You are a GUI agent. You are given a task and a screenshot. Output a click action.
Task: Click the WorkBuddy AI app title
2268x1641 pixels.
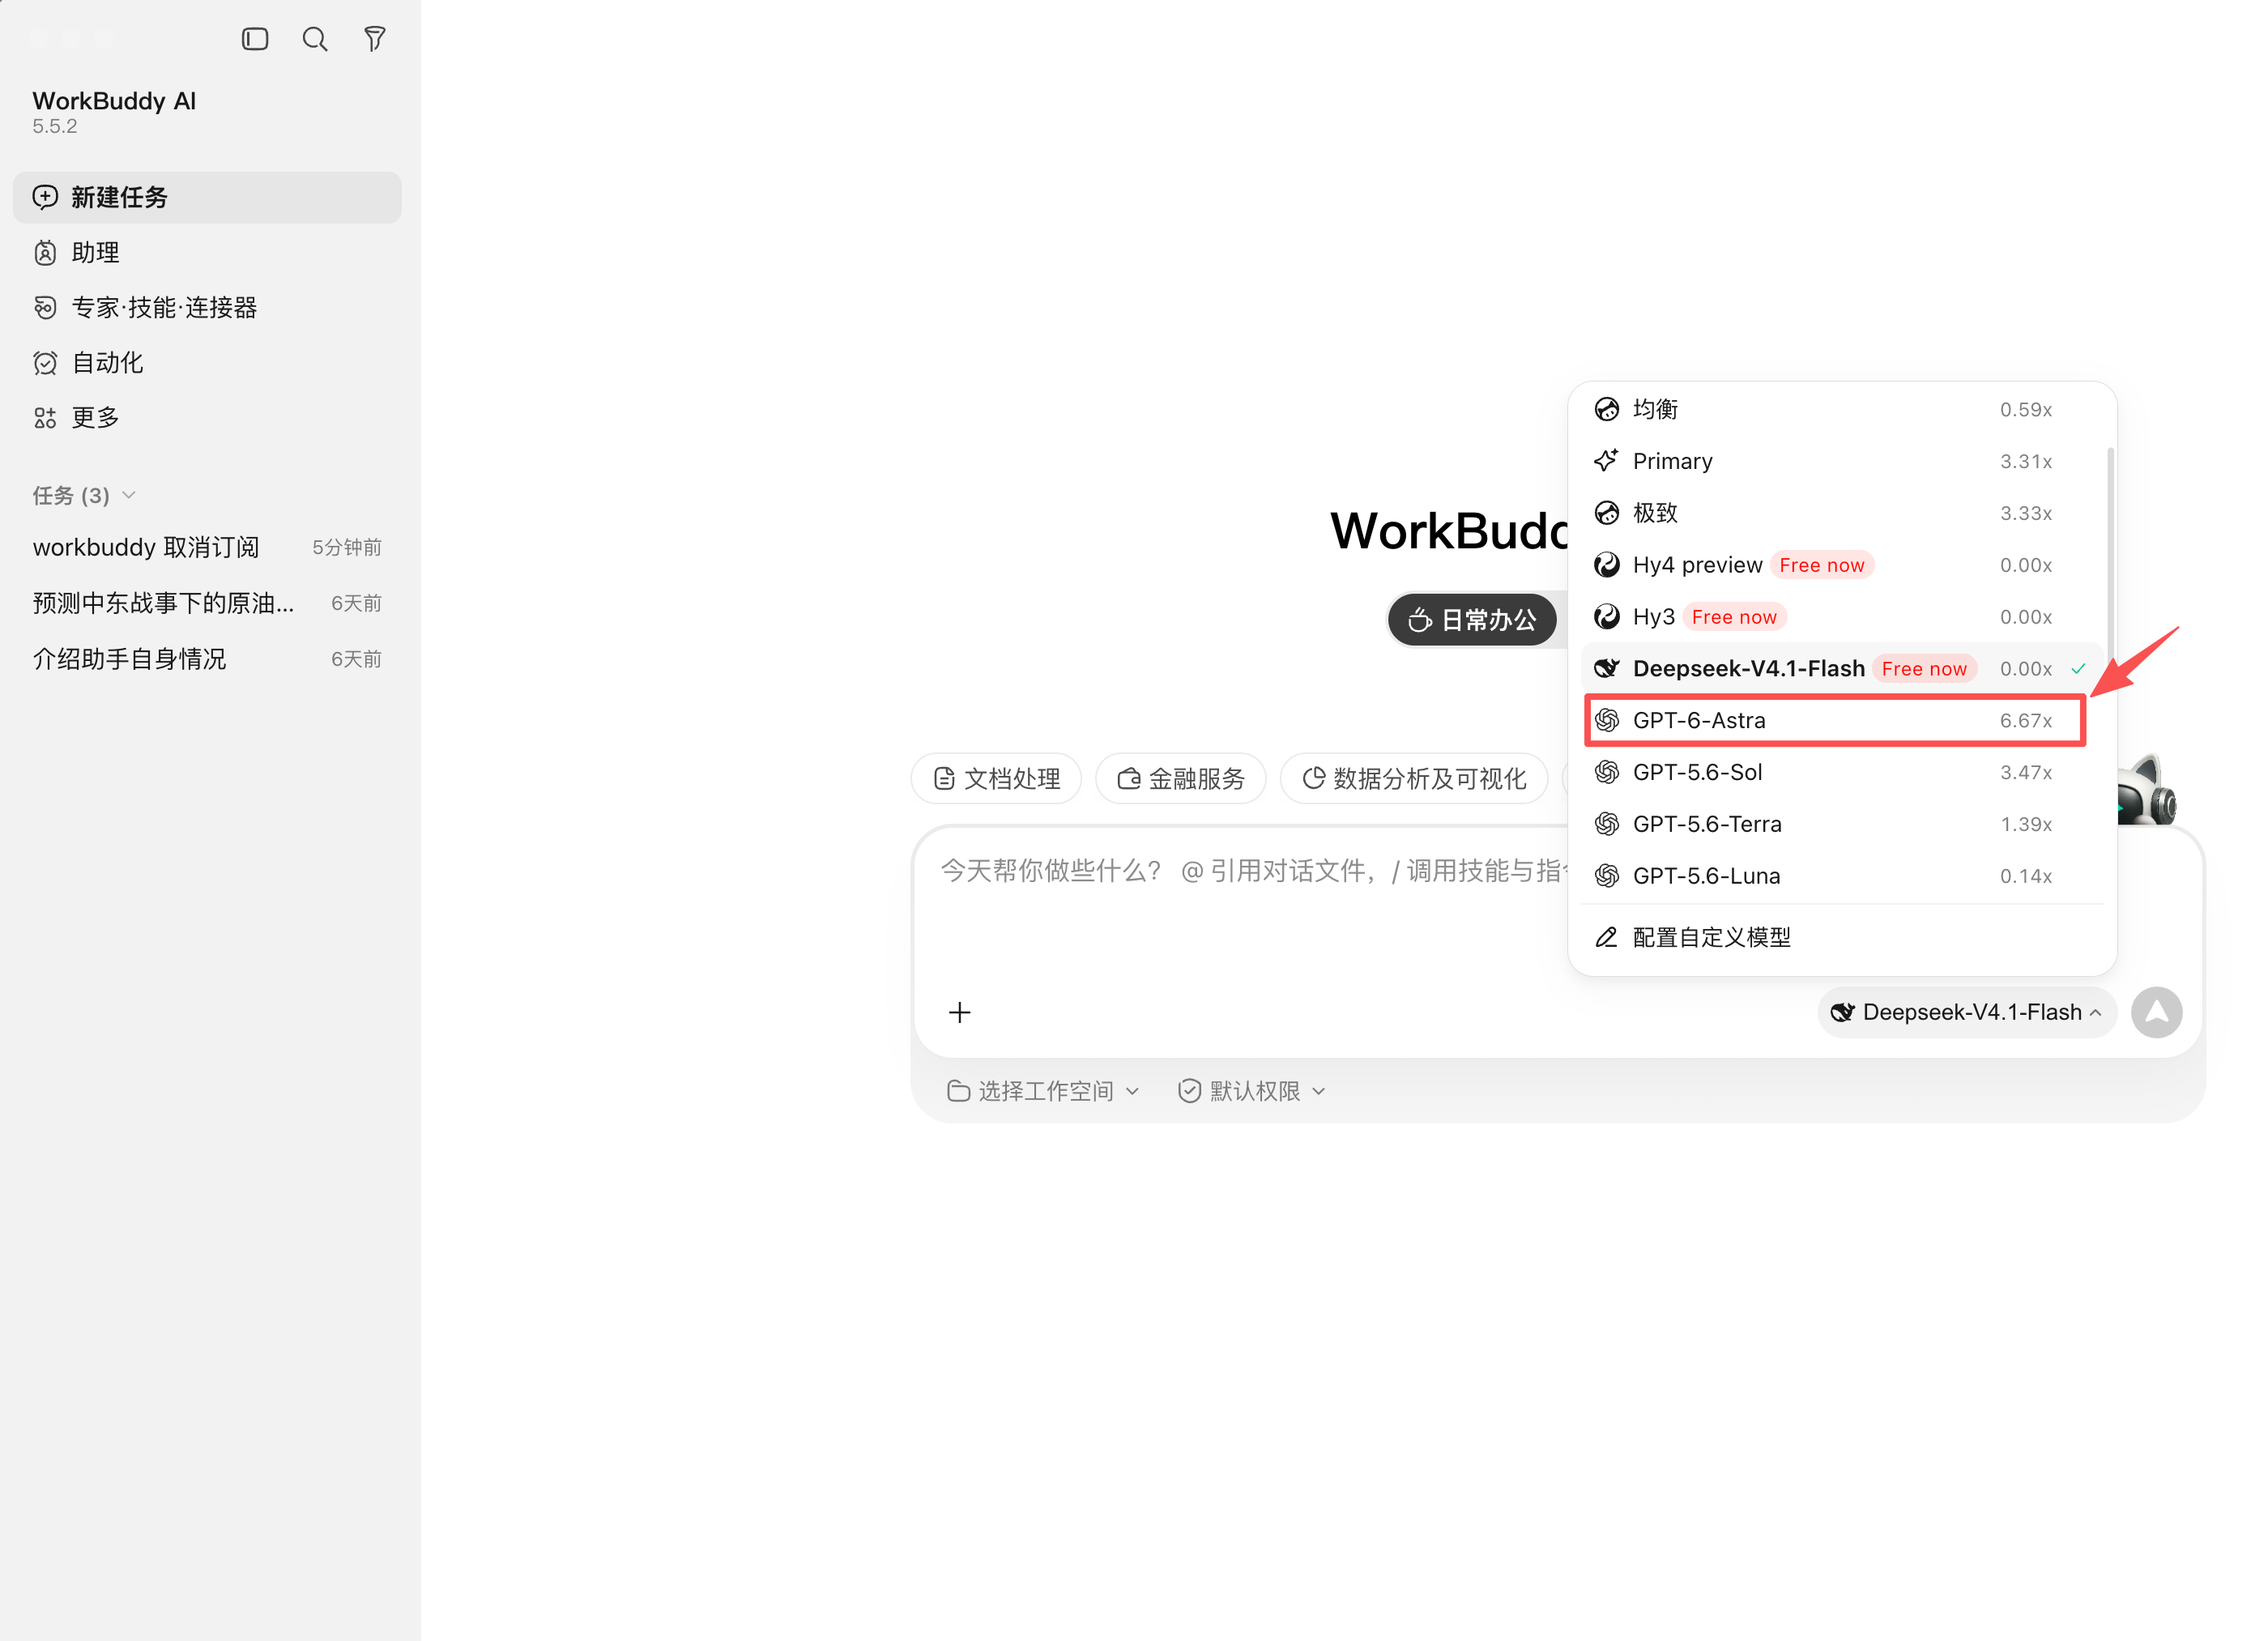114,101
